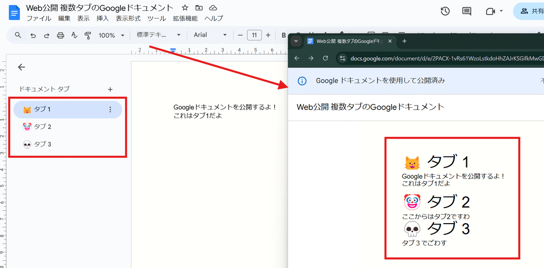544x268 pixels.
Task: Open the 表示 menu
Action: coord(83,19)
